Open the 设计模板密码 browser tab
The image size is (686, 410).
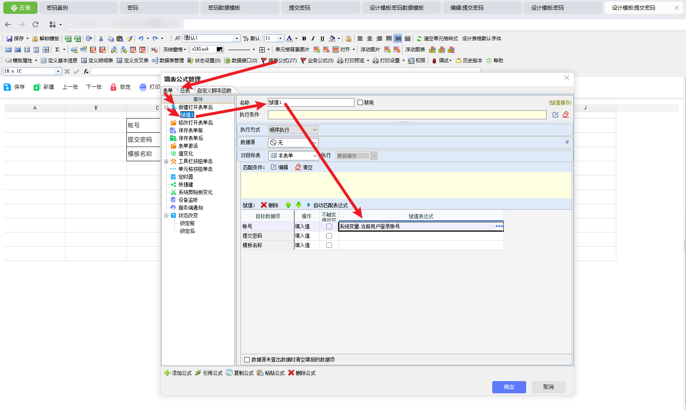pos(563,8)
